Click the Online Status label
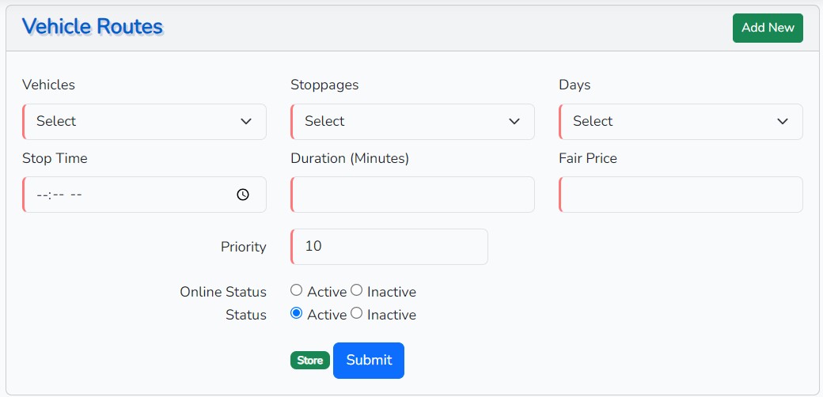 pos(222,292)
